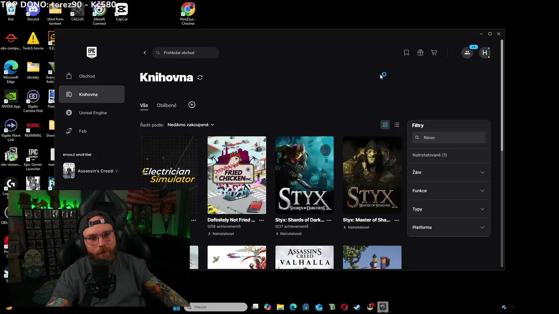The height and width of the screenshot is (314, 559).
Task: Open Copilot from taskbar
Action: click(267, 307)
